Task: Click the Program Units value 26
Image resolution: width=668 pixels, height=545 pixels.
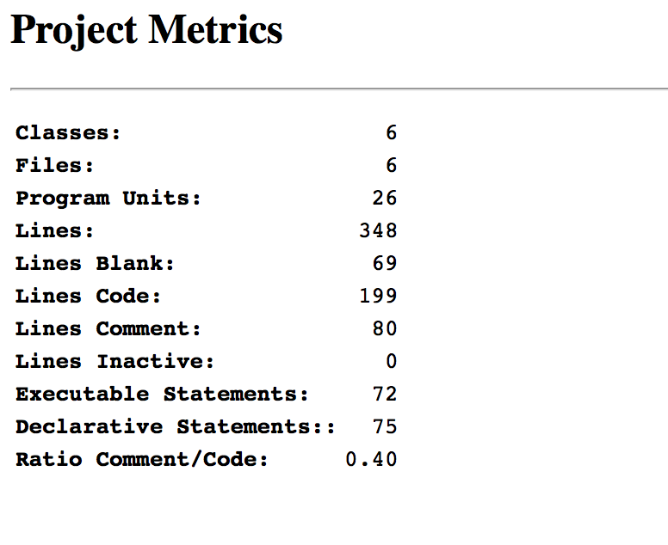Action: click(x=385, y=199)
